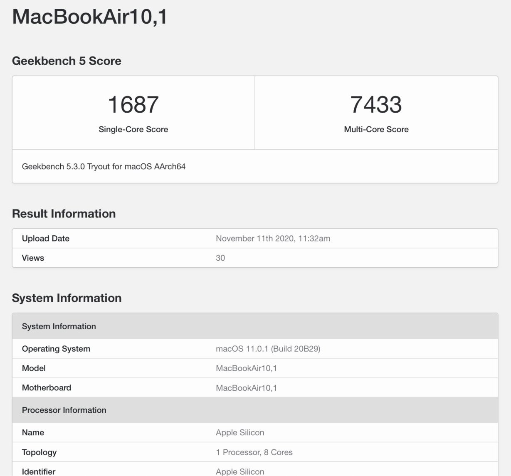Click the Single-Core Score label
The height and width of the screenshot is (476, 511).
tap(133, 129)
